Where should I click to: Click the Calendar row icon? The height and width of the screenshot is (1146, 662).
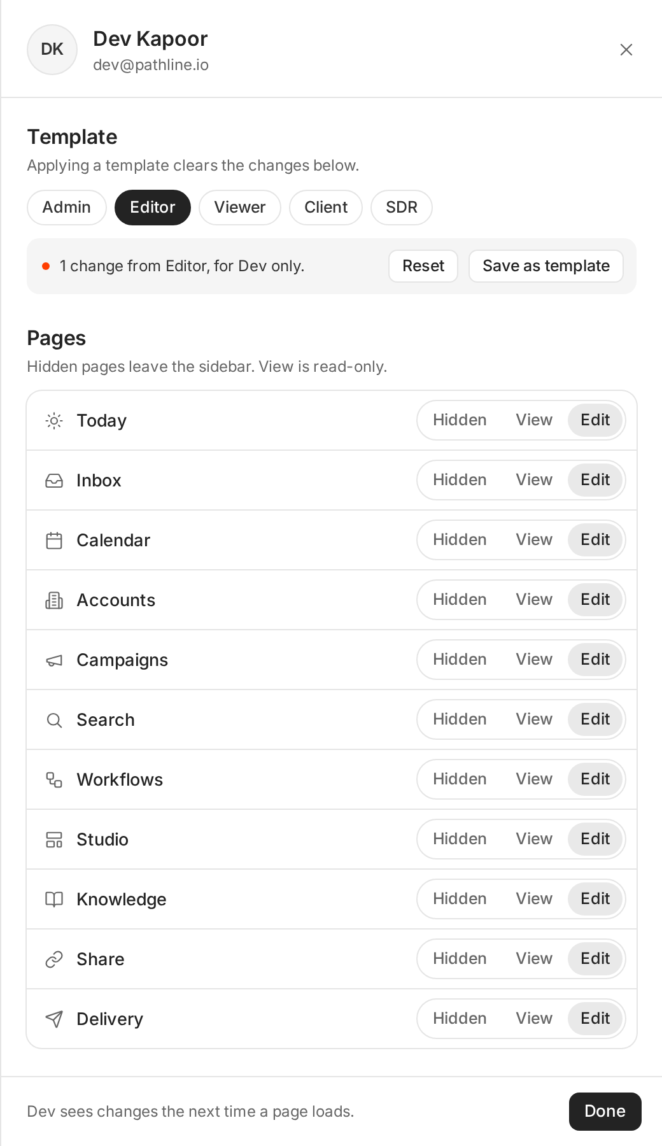click(x=54, y=541)
